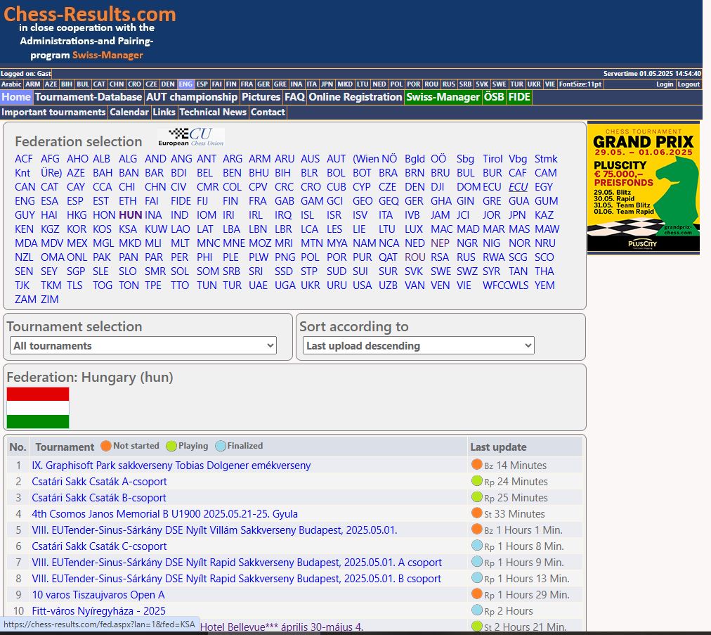Viewport: 711px width, 635px height.
Task: Open the FIDE menu item
Action: pos(519,97)
